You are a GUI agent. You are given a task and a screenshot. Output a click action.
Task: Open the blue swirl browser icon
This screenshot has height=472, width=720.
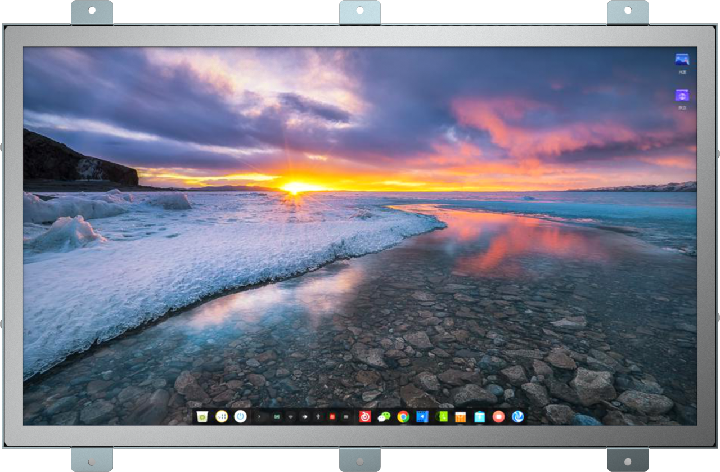pyautogui.click(x=517, y=416)
